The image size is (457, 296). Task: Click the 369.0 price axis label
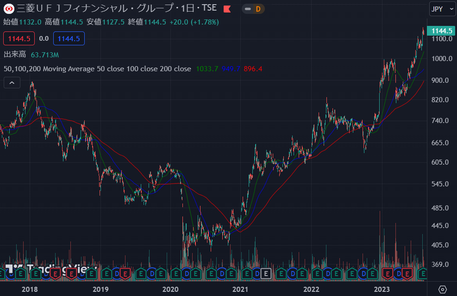[x=440, y=264]
